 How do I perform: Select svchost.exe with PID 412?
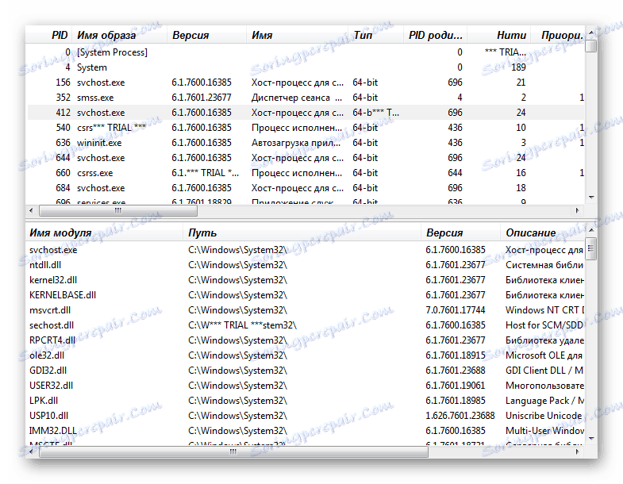(x=305, y=113)
